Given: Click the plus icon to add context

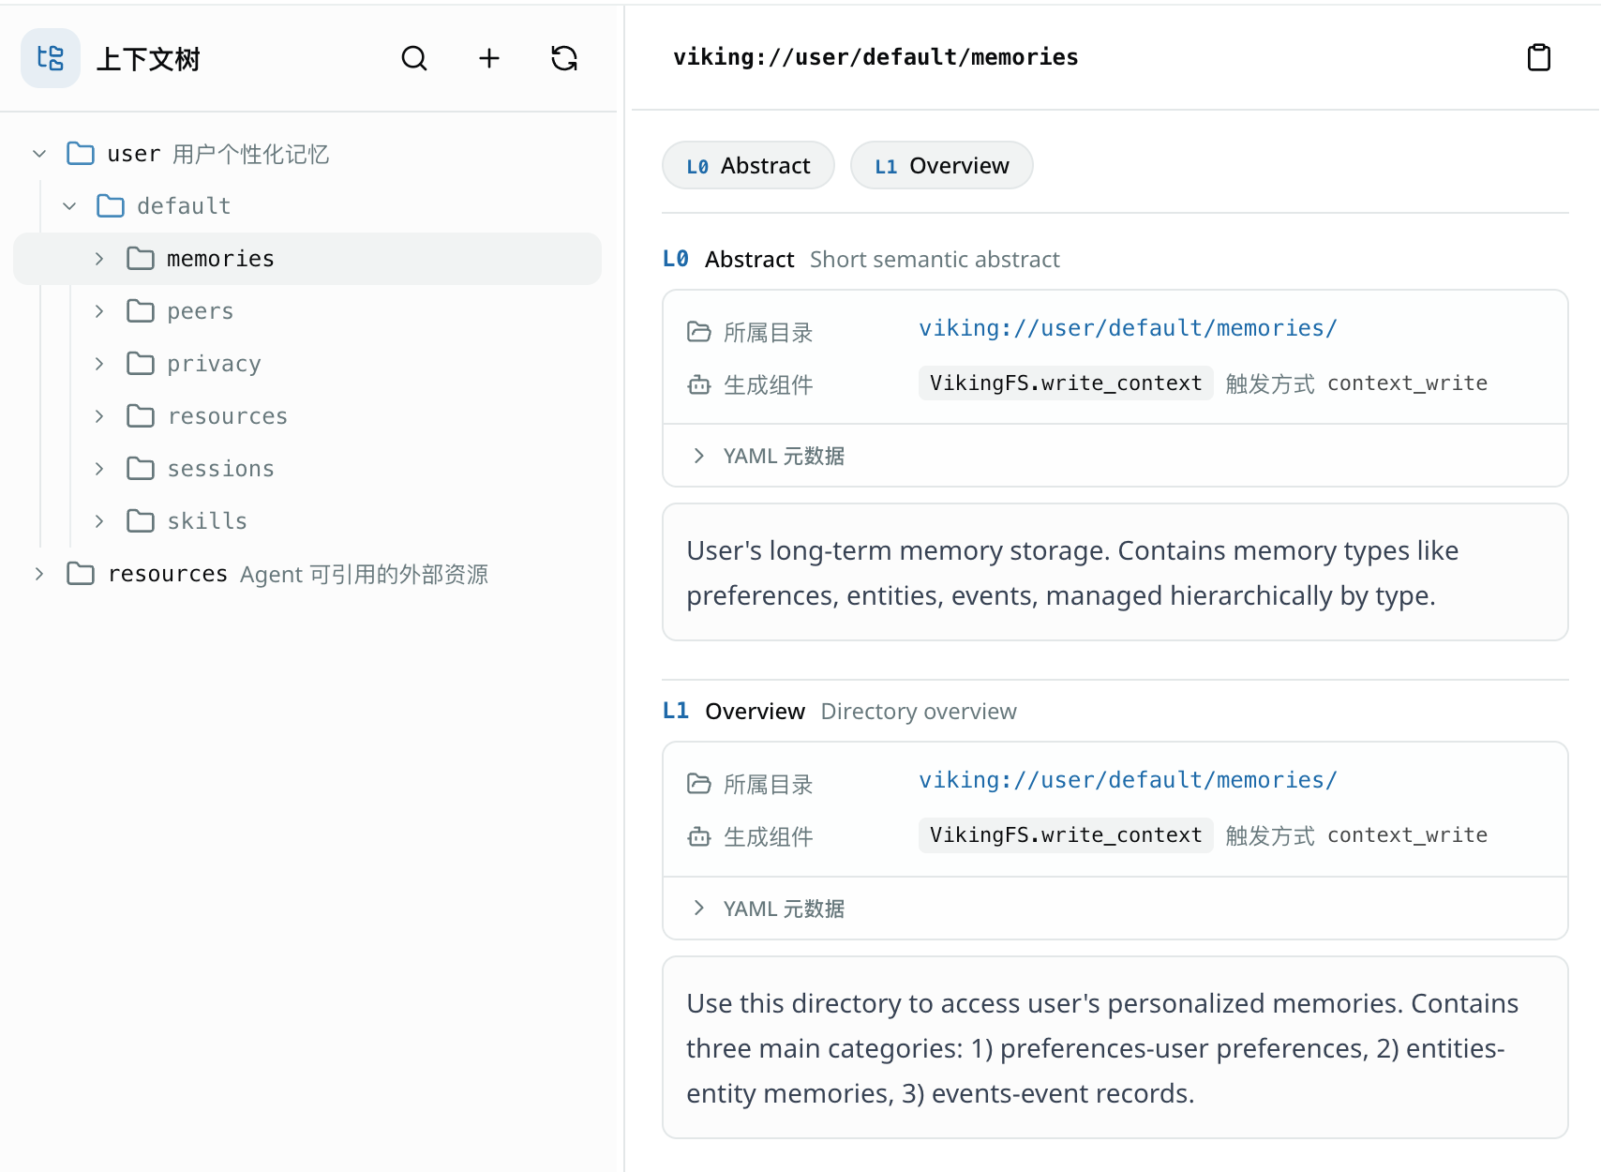Looking at the screenshot, I should (x=489, y=58).
